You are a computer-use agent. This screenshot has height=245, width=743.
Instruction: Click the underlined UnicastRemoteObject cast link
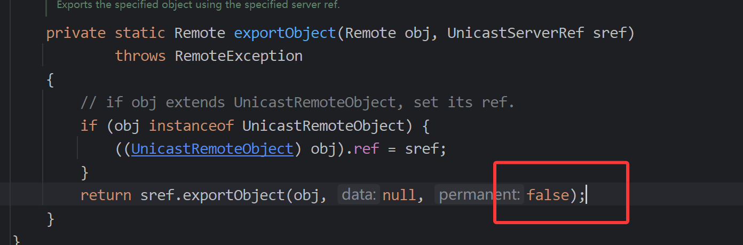pos(212,148)
